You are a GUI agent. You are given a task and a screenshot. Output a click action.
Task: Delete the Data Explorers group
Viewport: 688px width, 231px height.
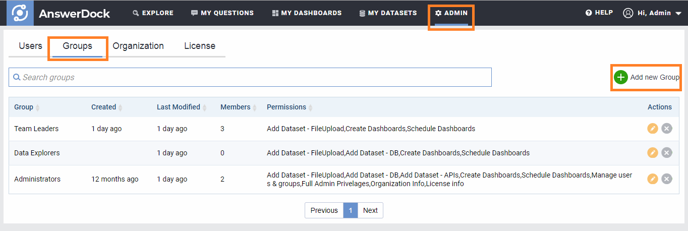(667, 153)
